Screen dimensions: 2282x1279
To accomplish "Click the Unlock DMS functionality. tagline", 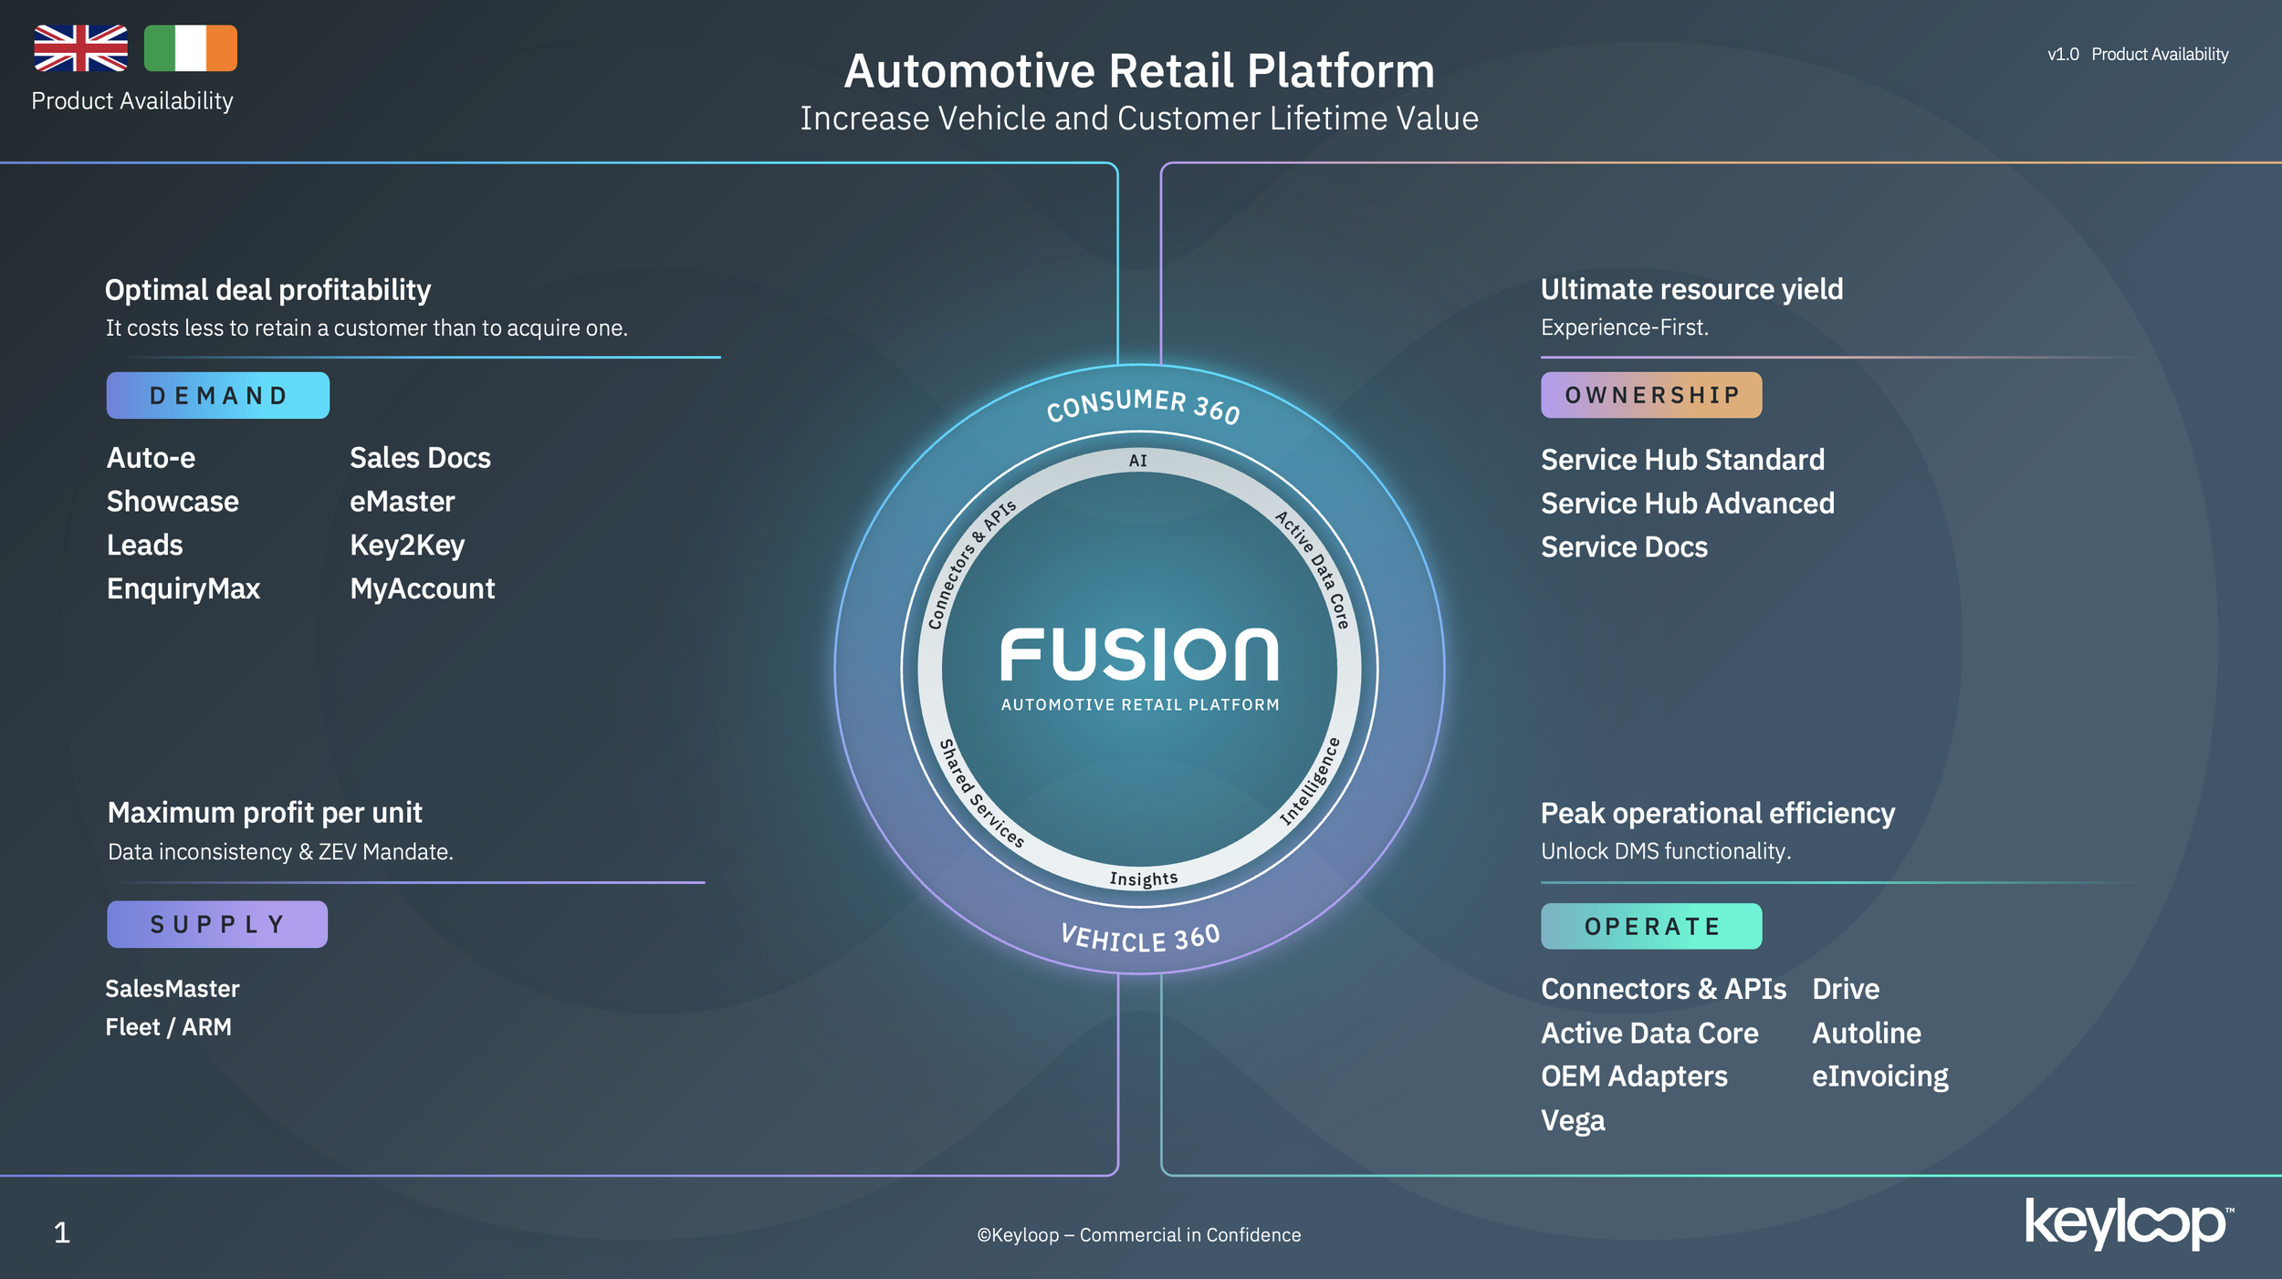I will [x=1666, y=851].
